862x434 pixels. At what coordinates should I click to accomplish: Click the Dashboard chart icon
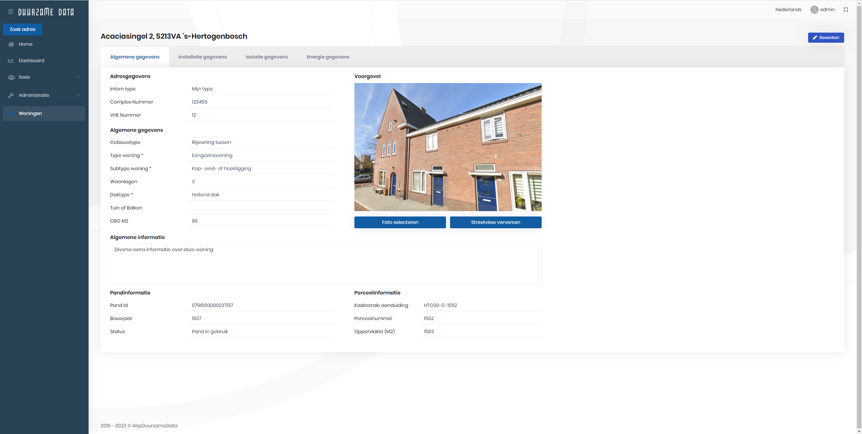[11, 61]
